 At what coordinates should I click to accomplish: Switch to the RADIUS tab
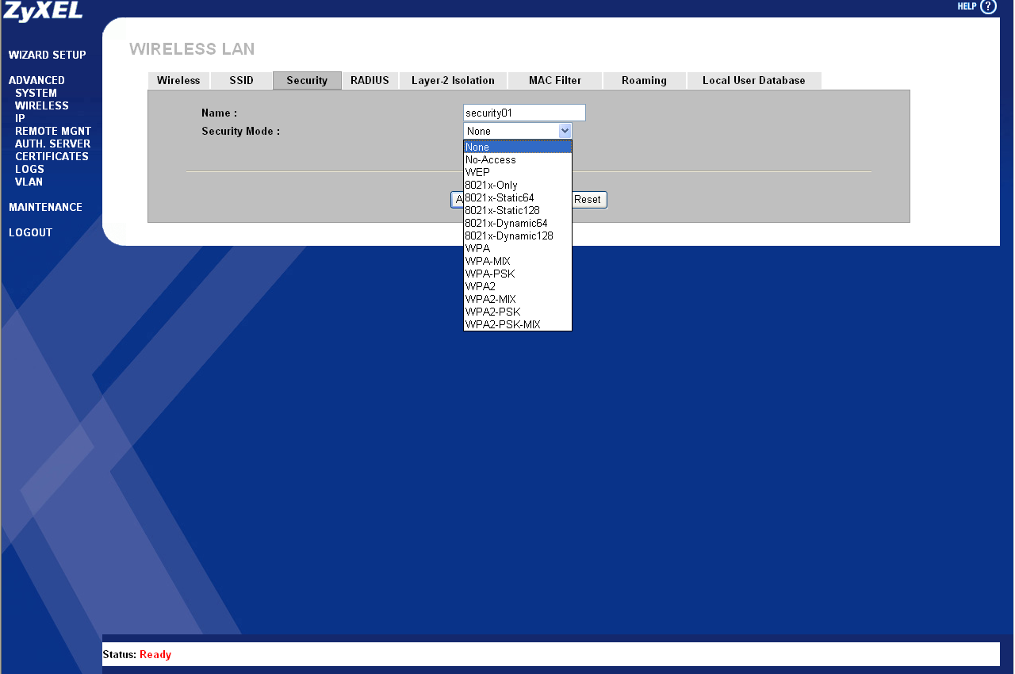[x=370, y=80]
